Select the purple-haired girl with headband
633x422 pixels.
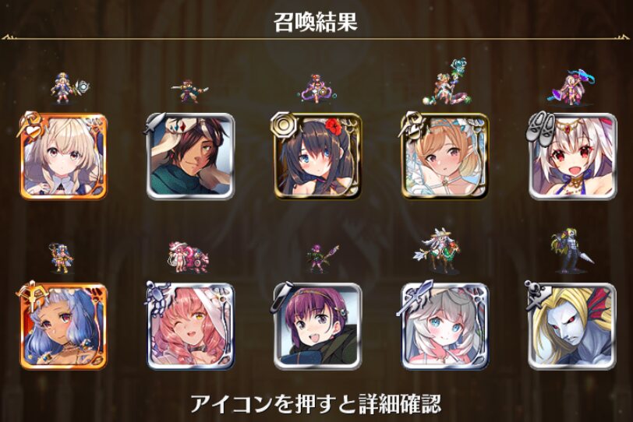coord(318,326)
